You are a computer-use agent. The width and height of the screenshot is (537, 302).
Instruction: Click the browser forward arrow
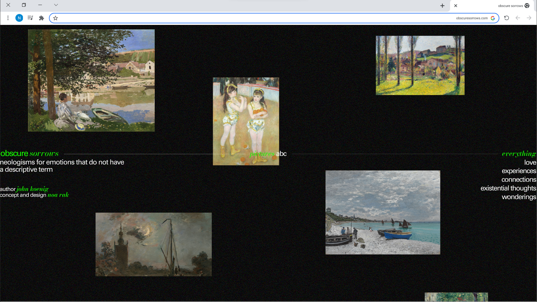pos(529,18)
